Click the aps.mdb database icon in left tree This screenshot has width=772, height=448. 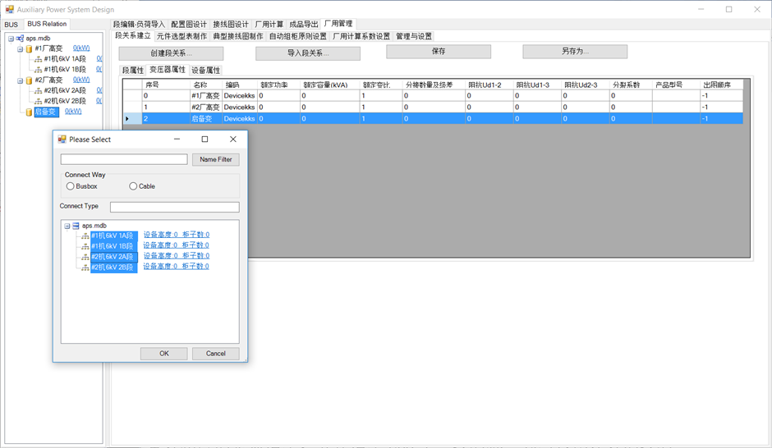tap(20, 38)
